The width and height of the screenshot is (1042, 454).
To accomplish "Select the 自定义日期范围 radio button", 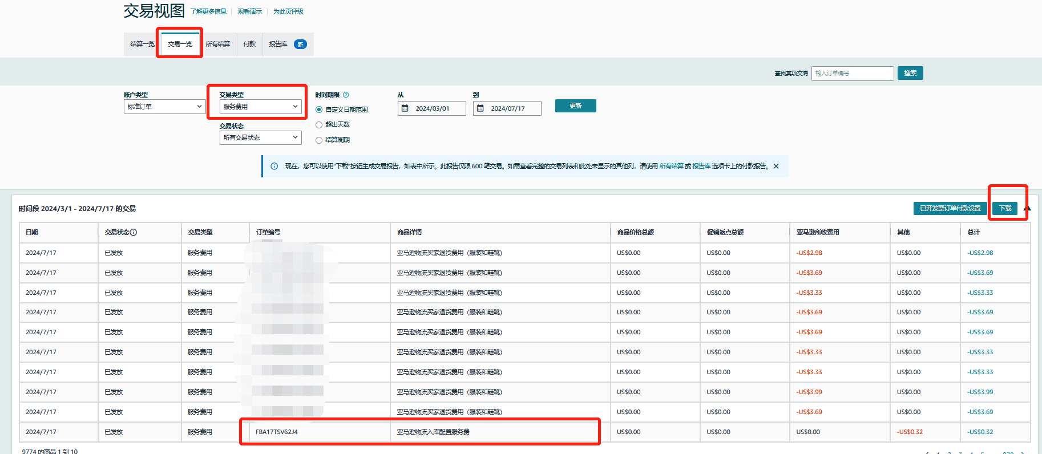I will point(319,110).
